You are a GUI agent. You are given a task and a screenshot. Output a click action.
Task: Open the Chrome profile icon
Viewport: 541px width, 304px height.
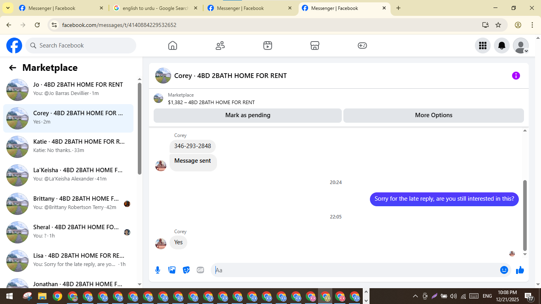tap(518, 25)
